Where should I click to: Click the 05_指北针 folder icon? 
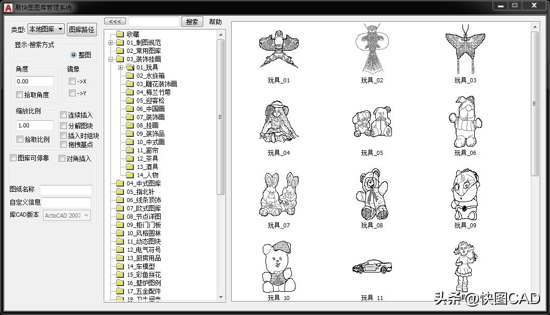click(120, 192)
